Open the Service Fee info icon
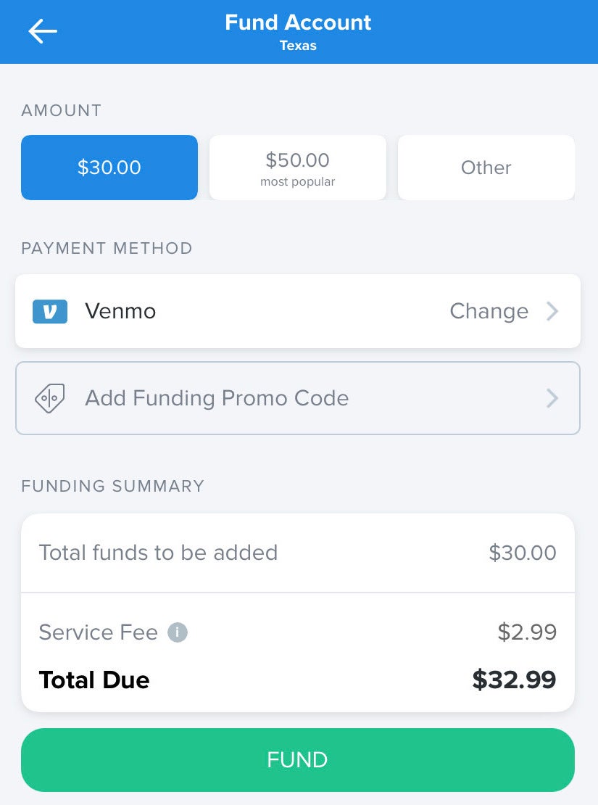This screenshot has width=598, height=805. pyautogui.click(x=178, y=632)
